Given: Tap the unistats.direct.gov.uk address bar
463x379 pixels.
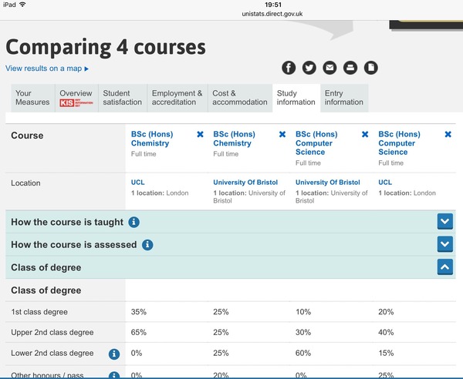Looking at the screenshot, I should [272, 14].
